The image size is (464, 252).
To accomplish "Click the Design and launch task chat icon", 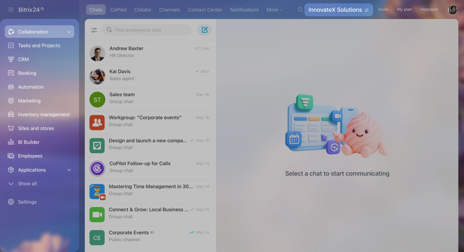I will tap(97, 146).
